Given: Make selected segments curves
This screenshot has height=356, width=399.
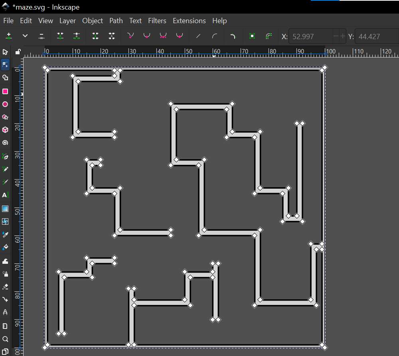Looking at the screenshot, I should [215, 36].
